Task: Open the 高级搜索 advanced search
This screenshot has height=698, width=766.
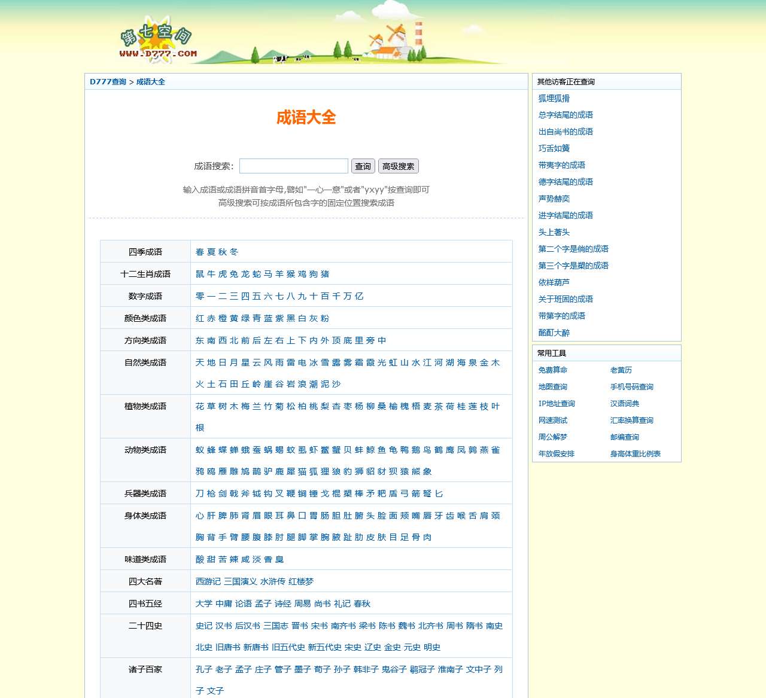Action: click(x=399, y=166)
